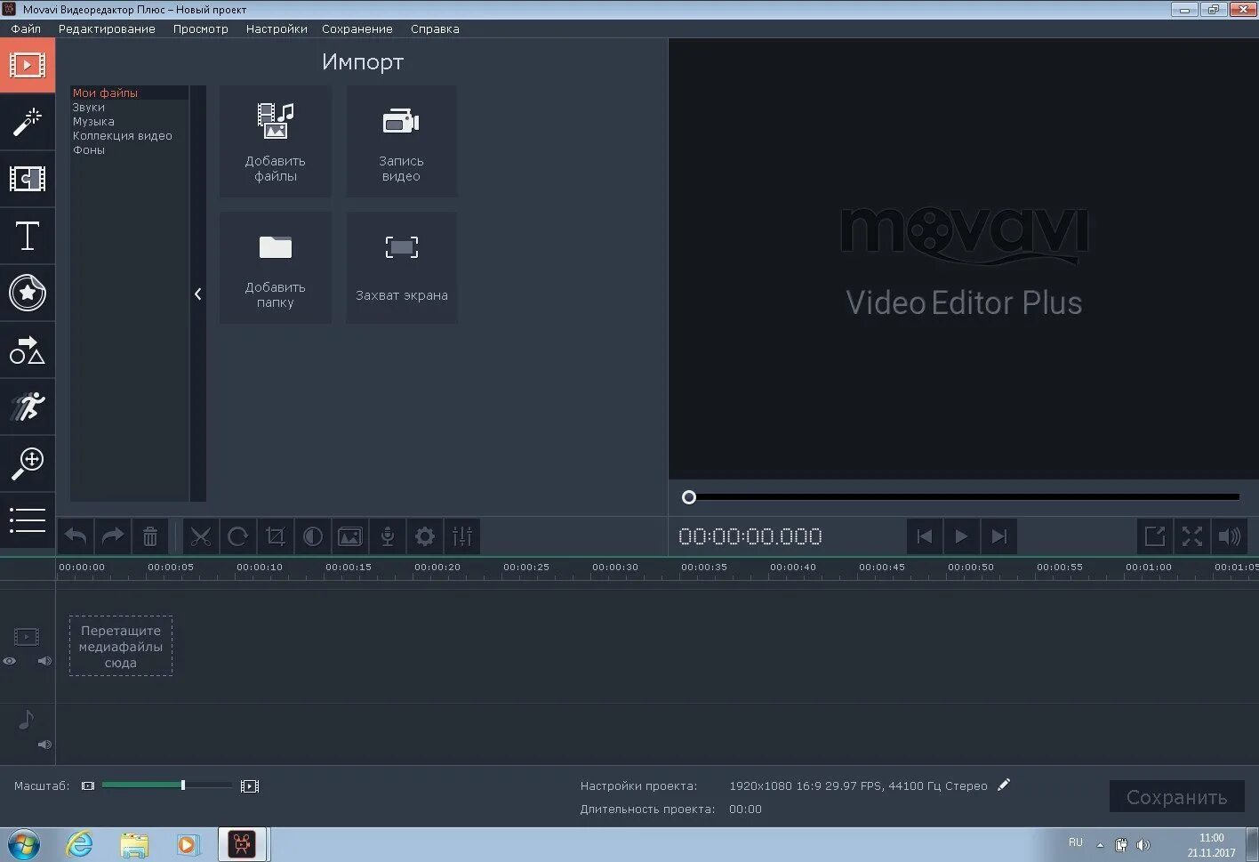The height and width of the screenshot is (862, 1259).
Task: Open the Color adjustments tool
Action: tap(313, 536)
